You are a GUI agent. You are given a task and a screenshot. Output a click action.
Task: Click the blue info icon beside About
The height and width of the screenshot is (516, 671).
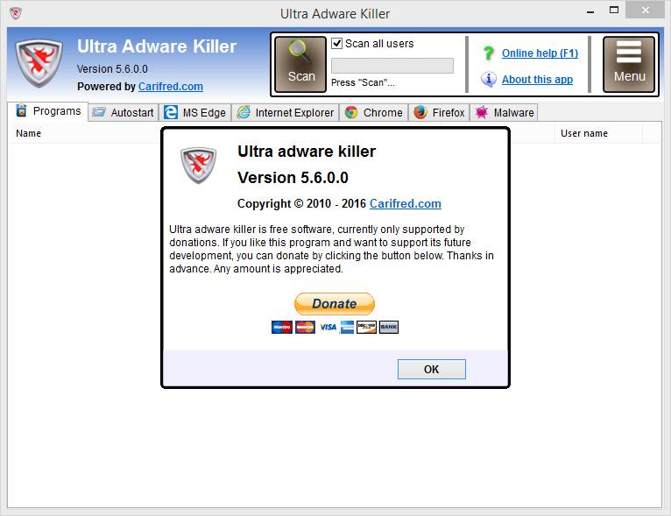[x=488, y=79]
